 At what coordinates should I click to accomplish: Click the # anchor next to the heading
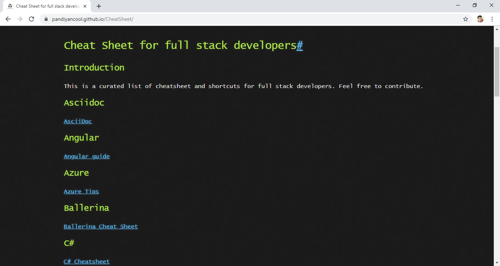[x=300, y=45]
